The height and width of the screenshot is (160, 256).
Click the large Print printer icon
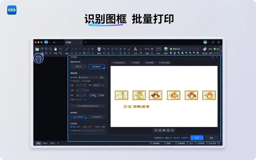click(x=38, y=58)
